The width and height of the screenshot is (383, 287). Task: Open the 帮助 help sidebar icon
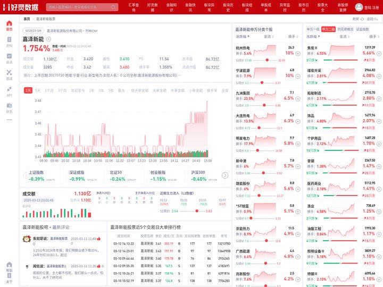(9, 267)
